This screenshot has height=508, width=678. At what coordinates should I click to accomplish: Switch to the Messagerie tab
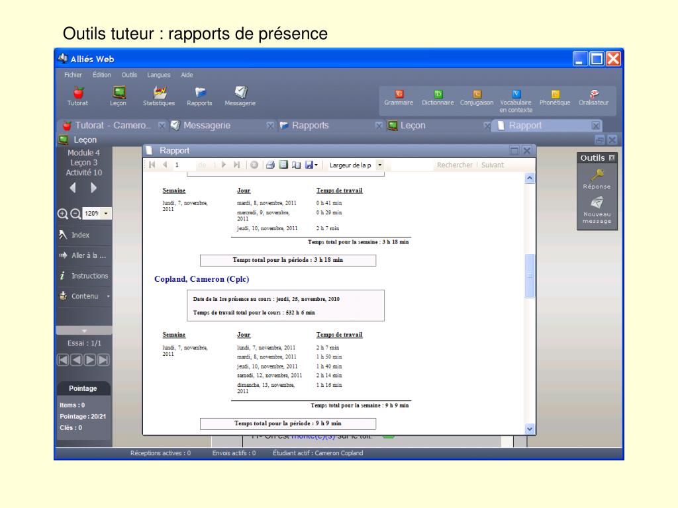pos(207,125)
